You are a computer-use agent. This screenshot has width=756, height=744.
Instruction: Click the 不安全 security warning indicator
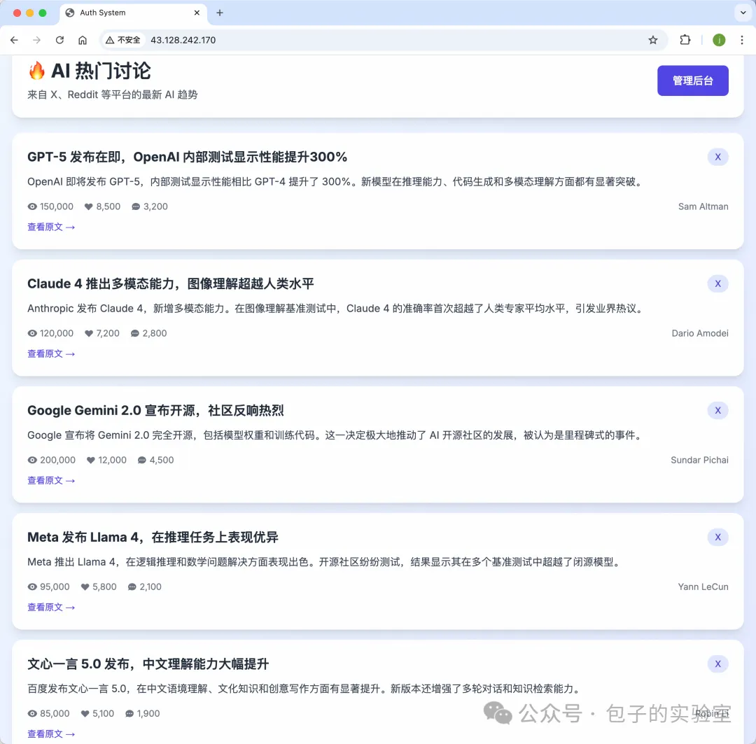(x=123, y=40)
